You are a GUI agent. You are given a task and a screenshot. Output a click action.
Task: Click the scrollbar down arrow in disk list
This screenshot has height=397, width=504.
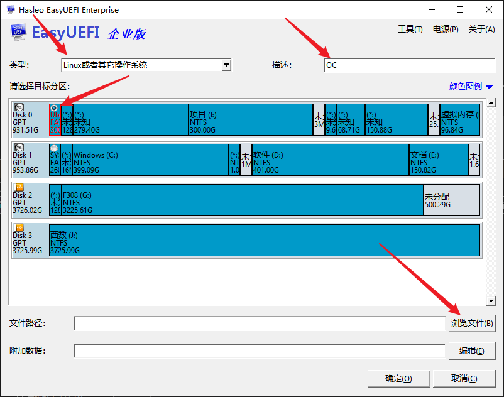coord(491,301)
